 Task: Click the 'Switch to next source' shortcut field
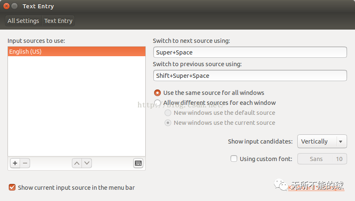pos(250,52)
